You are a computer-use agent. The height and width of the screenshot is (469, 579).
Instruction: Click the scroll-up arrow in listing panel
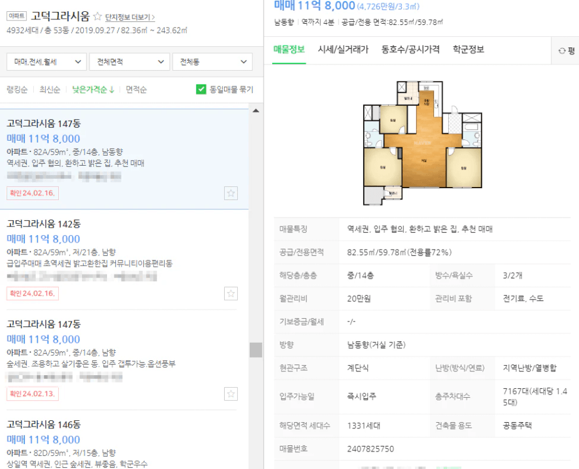255,110
